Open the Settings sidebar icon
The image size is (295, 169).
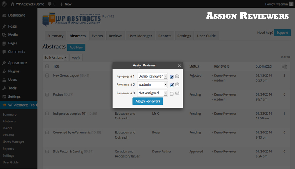(x=4, y=97)
